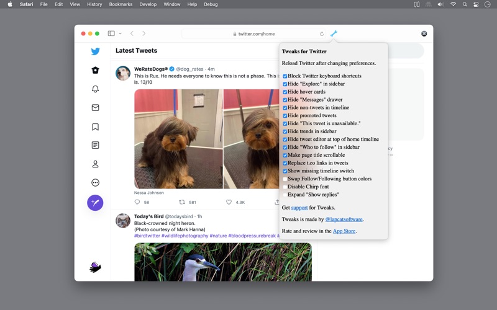Viewport: 497px width, 310px height.
Task: Reply to the WeRateDogs tweet
Action: pyautogui.click(x=137, y=202)
